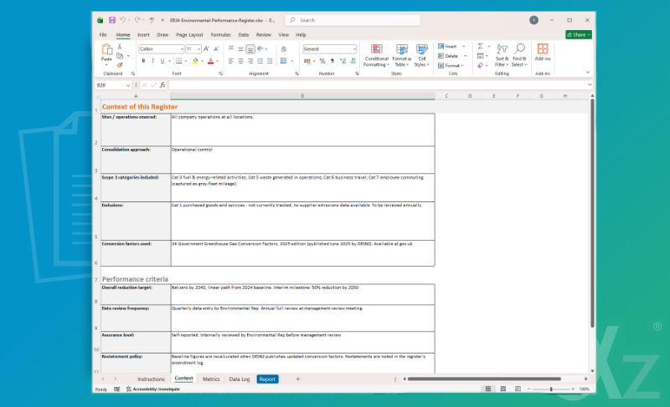670x407 pixels.
Task: Expand the Borders dropdown arrow
Action: pyautogui.click(x=186, y=61)
